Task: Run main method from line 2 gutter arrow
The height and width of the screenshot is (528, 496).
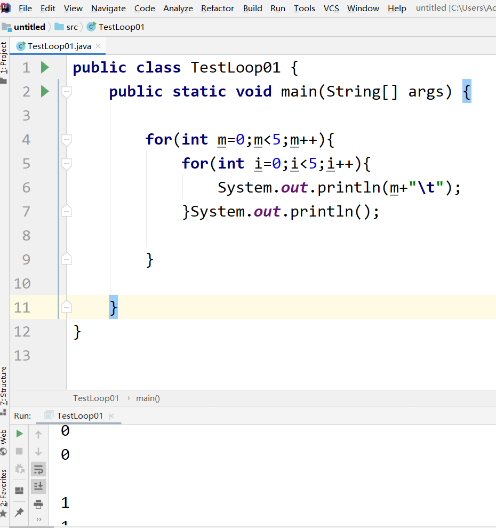Action: click(45, 92)
